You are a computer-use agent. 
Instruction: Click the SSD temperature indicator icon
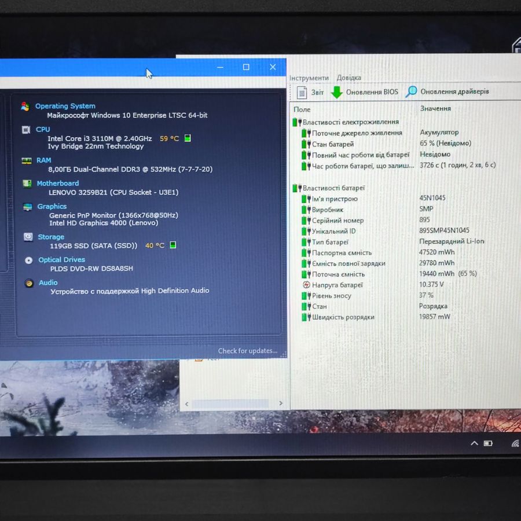tap(173, 245)
